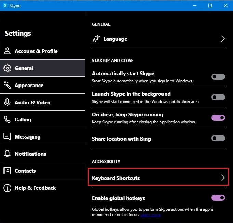Click the Appearance magic wand icon
233x223 pixels.
7,85
